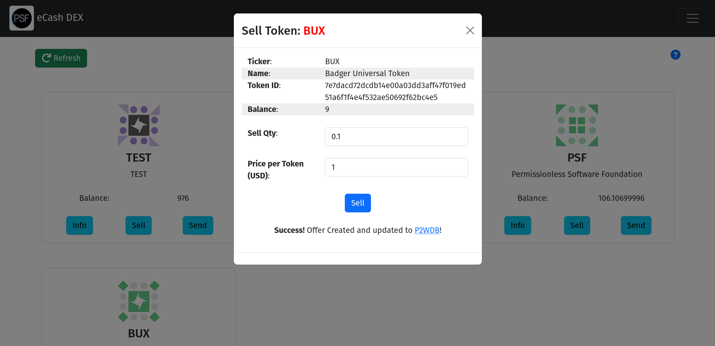Close the Sell Token: BUX dialog

[470, 30]
